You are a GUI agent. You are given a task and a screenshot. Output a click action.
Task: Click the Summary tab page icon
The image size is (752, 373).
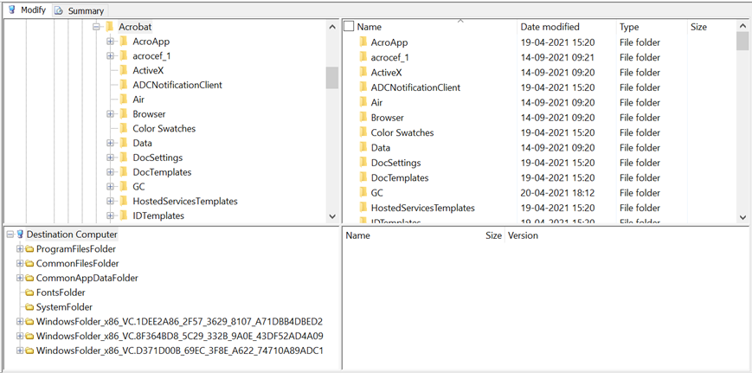[x=59, y=10]
